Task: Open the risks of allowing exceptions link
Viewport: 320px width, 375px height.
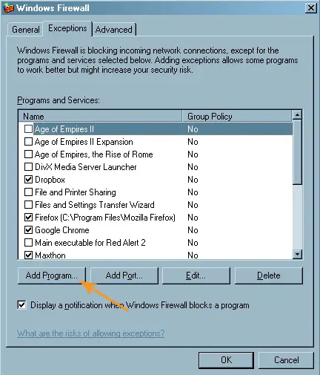Action: (x=90, y=333)
